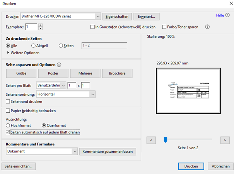The height and width of the screenshot is (174, 234).
Task: Expand Weitere Optionen section
Action: click(x=9, y=52)
